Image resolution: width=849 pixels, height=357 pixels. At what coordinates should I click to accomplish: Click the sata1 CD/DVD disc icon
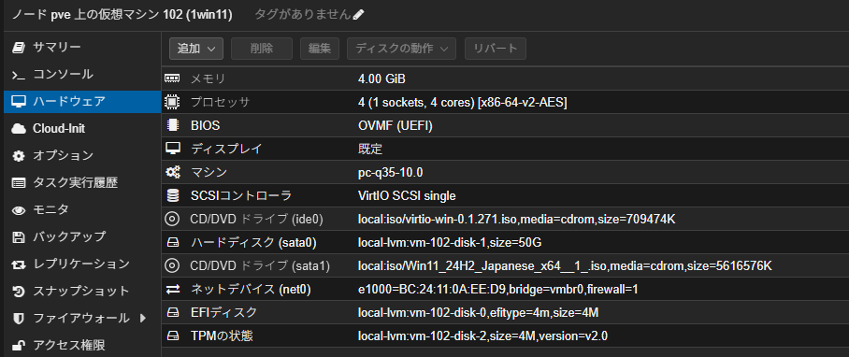pyautogui.click(x=172, y=265)
